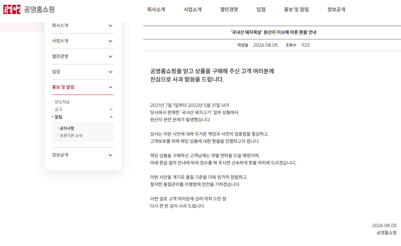The height and width of the screenshot is (246, 401).
Task: Expand the 입점 sidebar chevron
Action: tap(111, 72)
